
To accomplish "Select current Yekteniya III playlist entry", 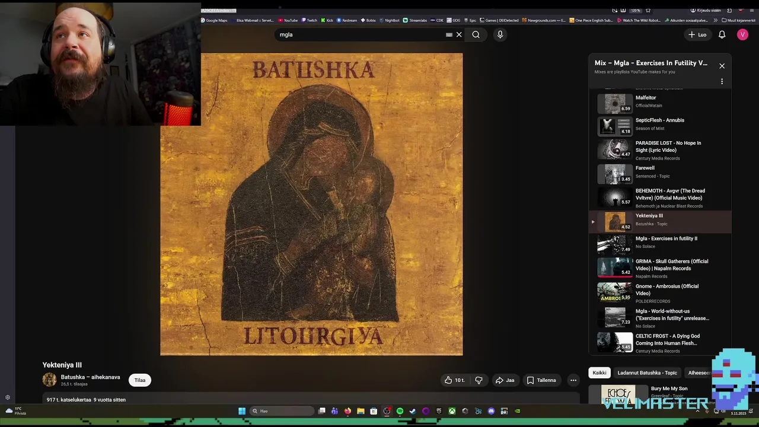I will click(x=659, y=221).
